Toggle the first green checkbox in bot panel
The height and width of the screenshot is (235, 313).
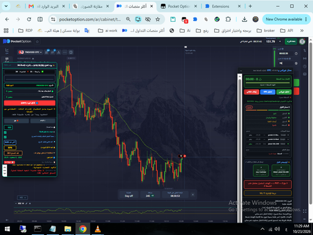tap(5, 132)
